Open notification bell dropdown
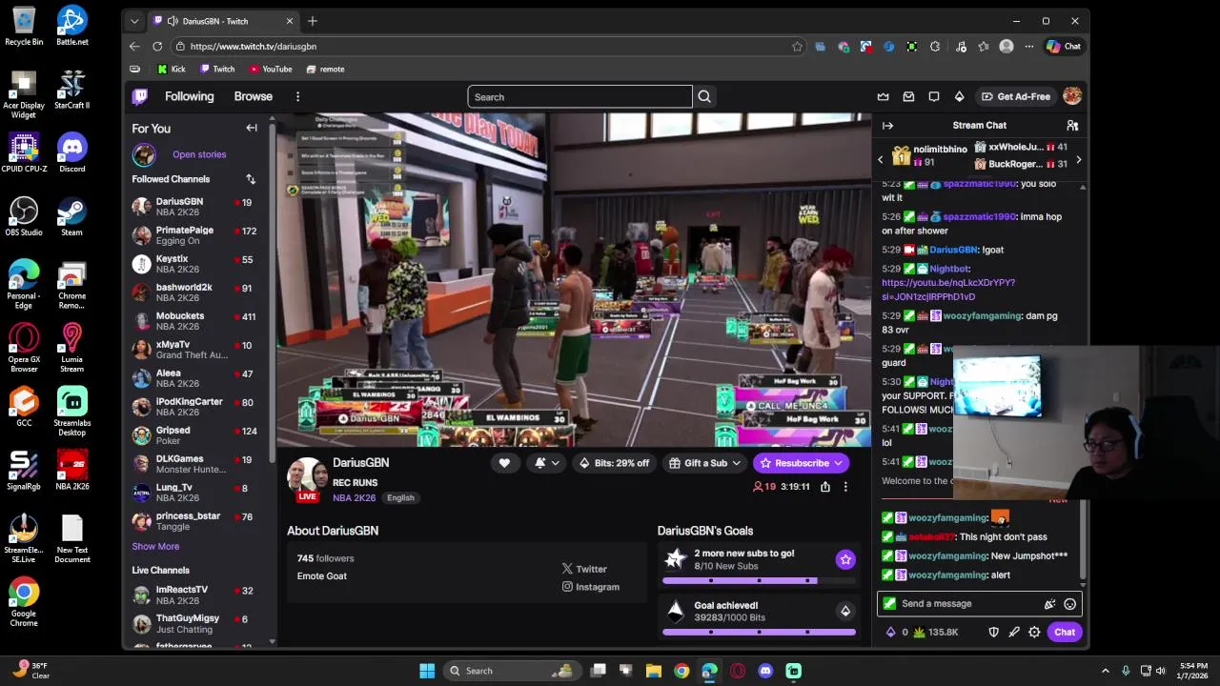Screen dimensions: 1220x686 point(547,463)
